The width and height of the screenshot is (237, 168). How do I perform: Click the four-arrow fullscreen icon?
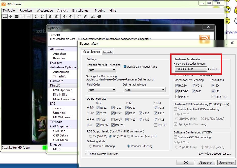click(x=10, y=16)
